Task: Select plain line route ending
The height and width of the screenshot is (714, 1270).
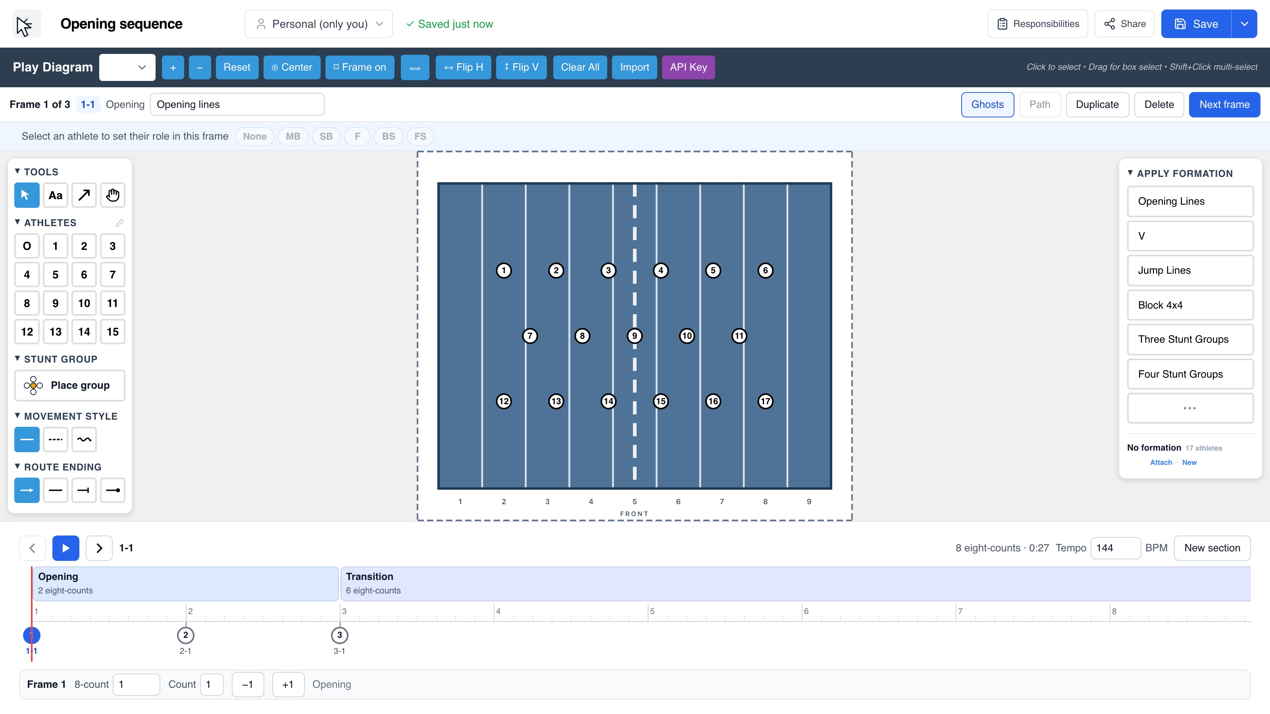Action: coord(55,490)
